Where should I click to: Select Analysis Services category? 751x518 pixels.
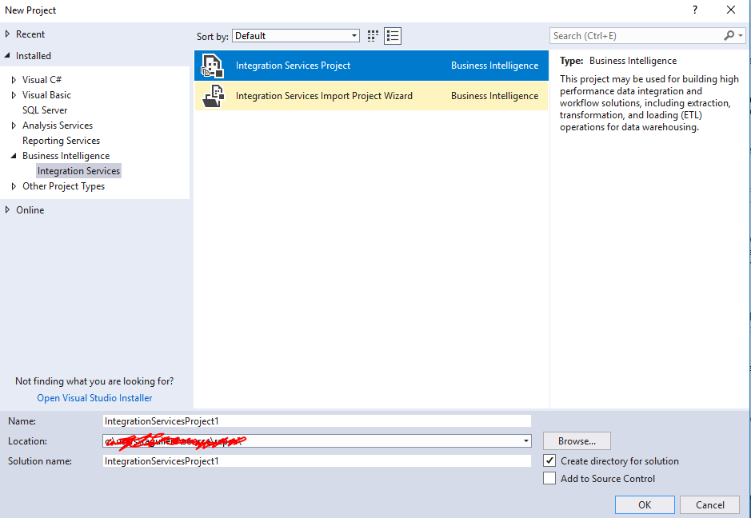click(x=58, y=126)
